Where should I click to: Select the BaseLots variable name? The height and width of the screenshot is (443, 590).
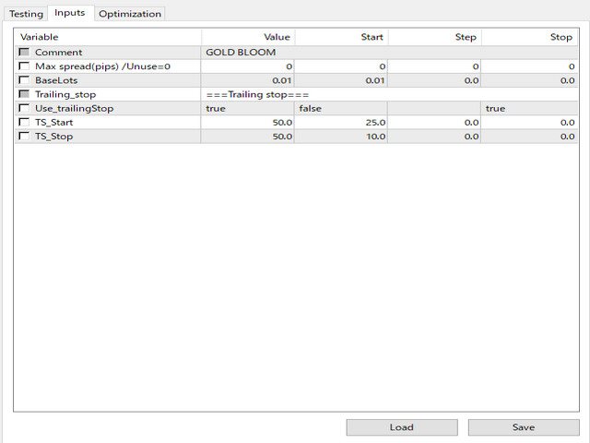(56, 80)
